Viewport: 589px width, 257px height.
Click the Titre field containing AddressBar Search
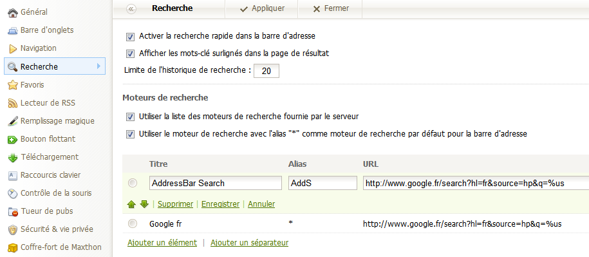pos(216,183)
